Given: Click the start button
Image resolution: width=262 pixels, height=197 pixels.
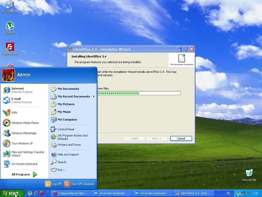Looking at the screenshot, I should (x=12, y=193).
